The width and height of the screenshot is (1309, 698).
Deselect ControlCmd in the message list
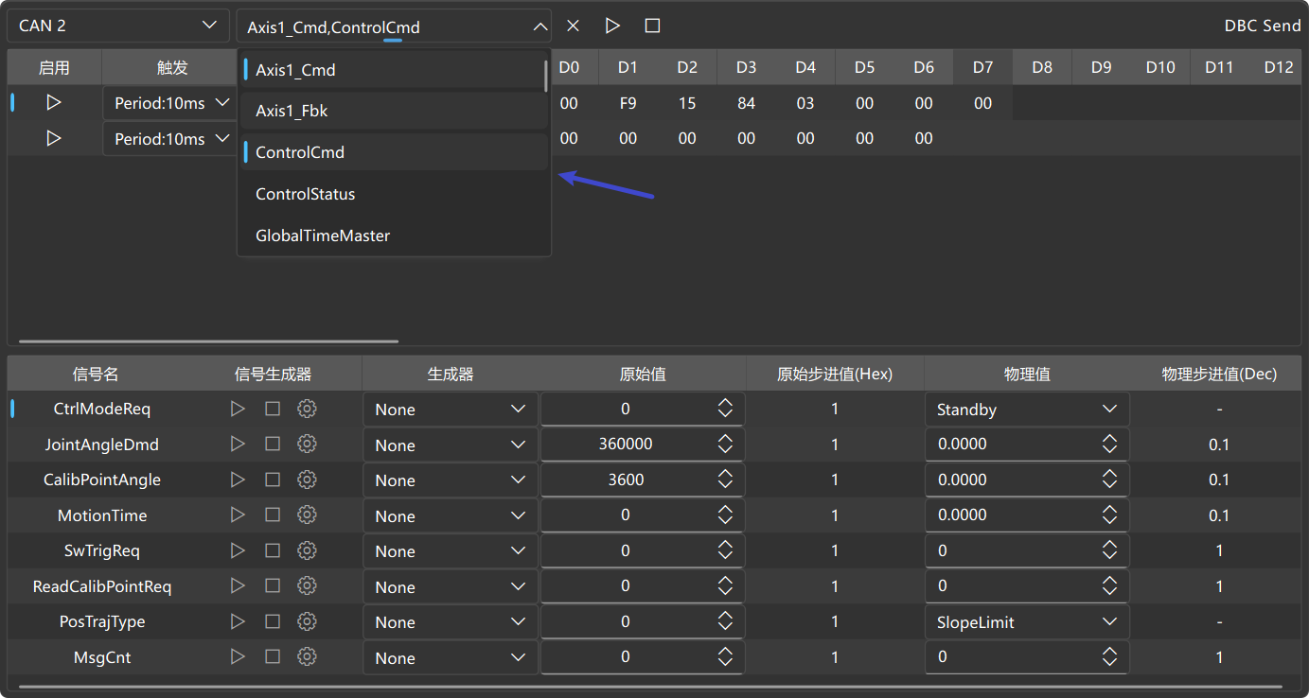tap(394, 152)
